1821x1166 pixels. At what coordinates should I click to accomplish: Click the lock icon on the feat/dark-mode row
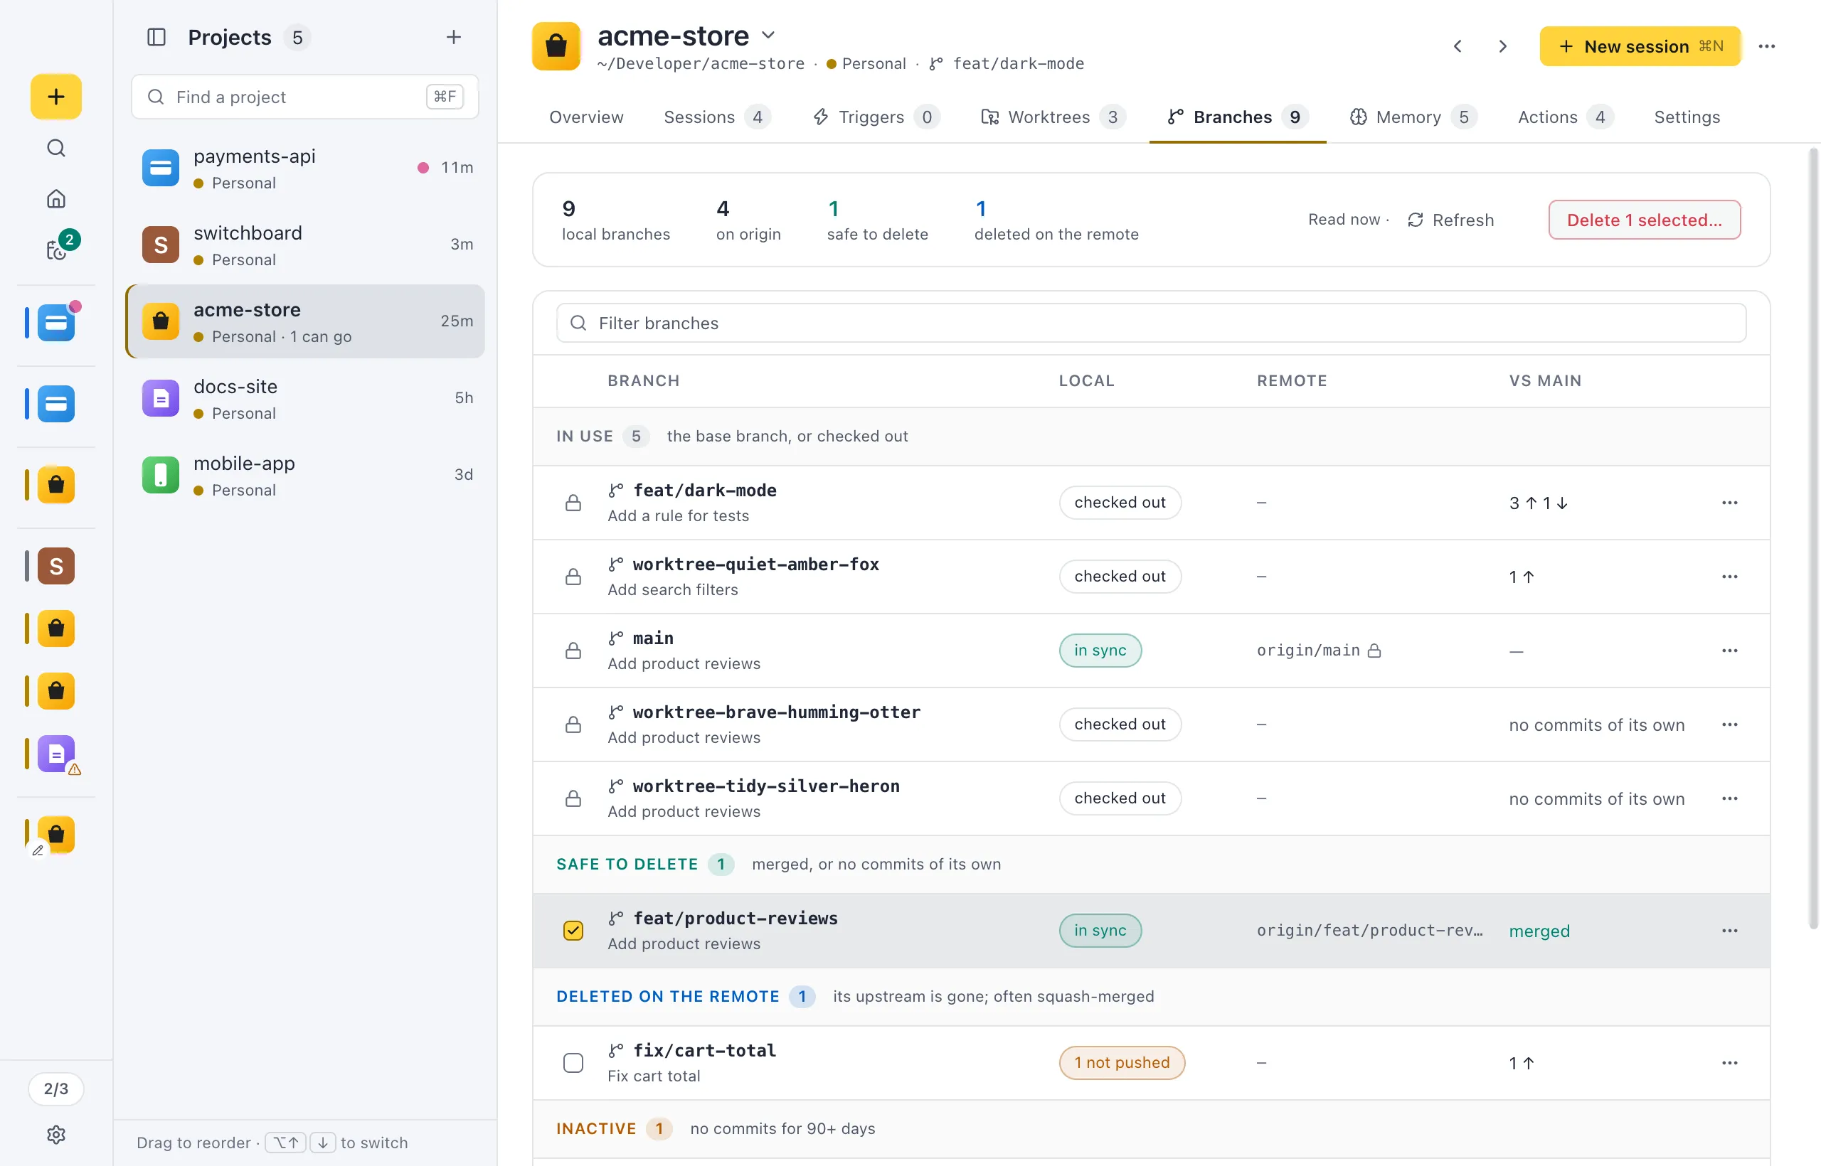pos(573,503)
